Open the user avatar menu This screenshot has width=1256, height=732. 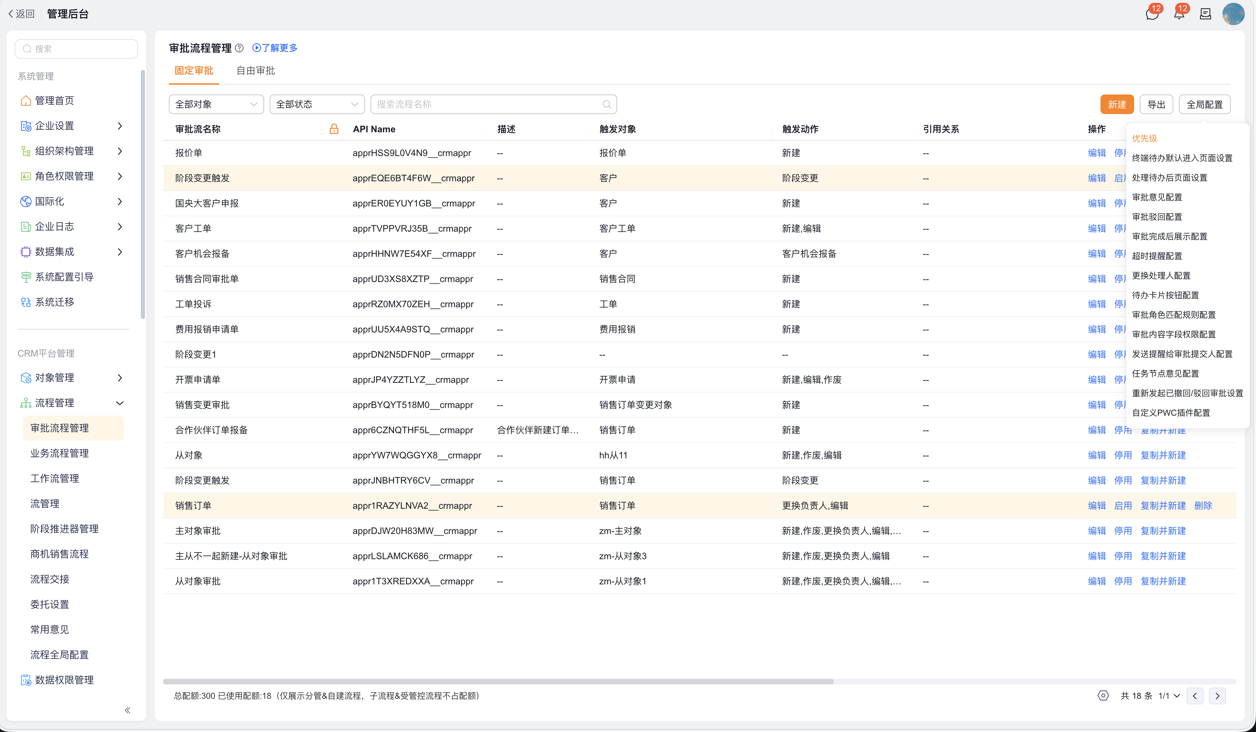pos(1233,14)
